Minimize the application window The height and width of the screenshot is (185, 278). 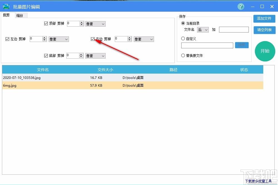(x=252, y=7)
